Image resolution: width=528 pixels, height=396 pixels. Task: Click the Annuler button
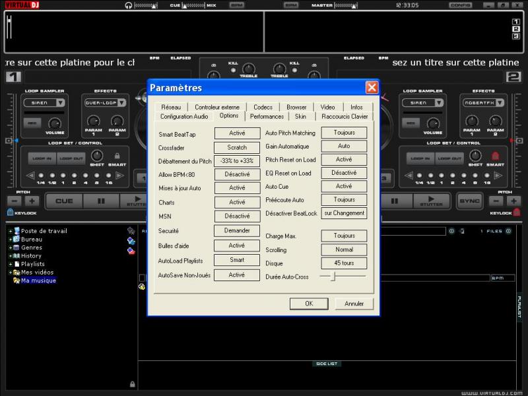[x=354, y=304]
